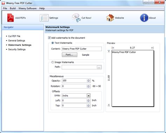Increase Top offset with spinner up arrow
Viewport: 166px width, 133px height.
pyautogui.click(x=89, y=105)
